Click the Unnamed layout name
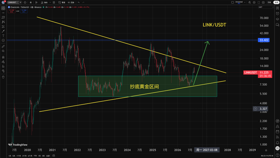Screen dimensions: 280x158 pos(239,2)
